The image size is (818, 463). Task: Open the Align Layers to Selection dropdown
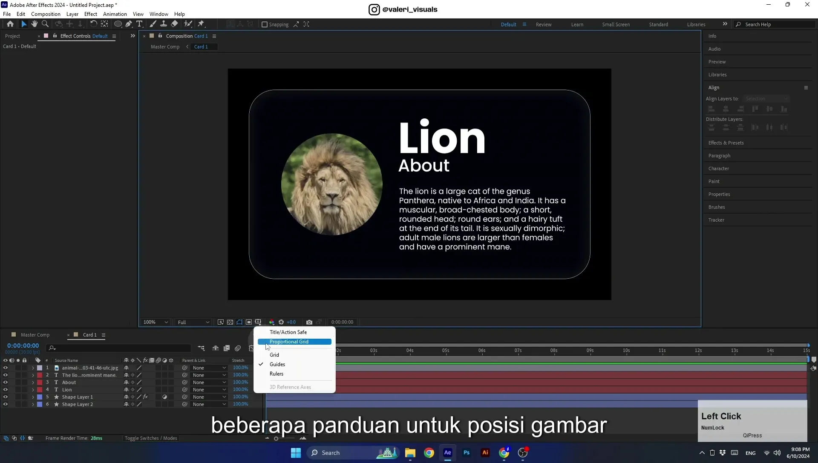(766, 99)
